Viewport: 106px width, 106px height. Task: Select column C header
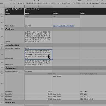66,6
